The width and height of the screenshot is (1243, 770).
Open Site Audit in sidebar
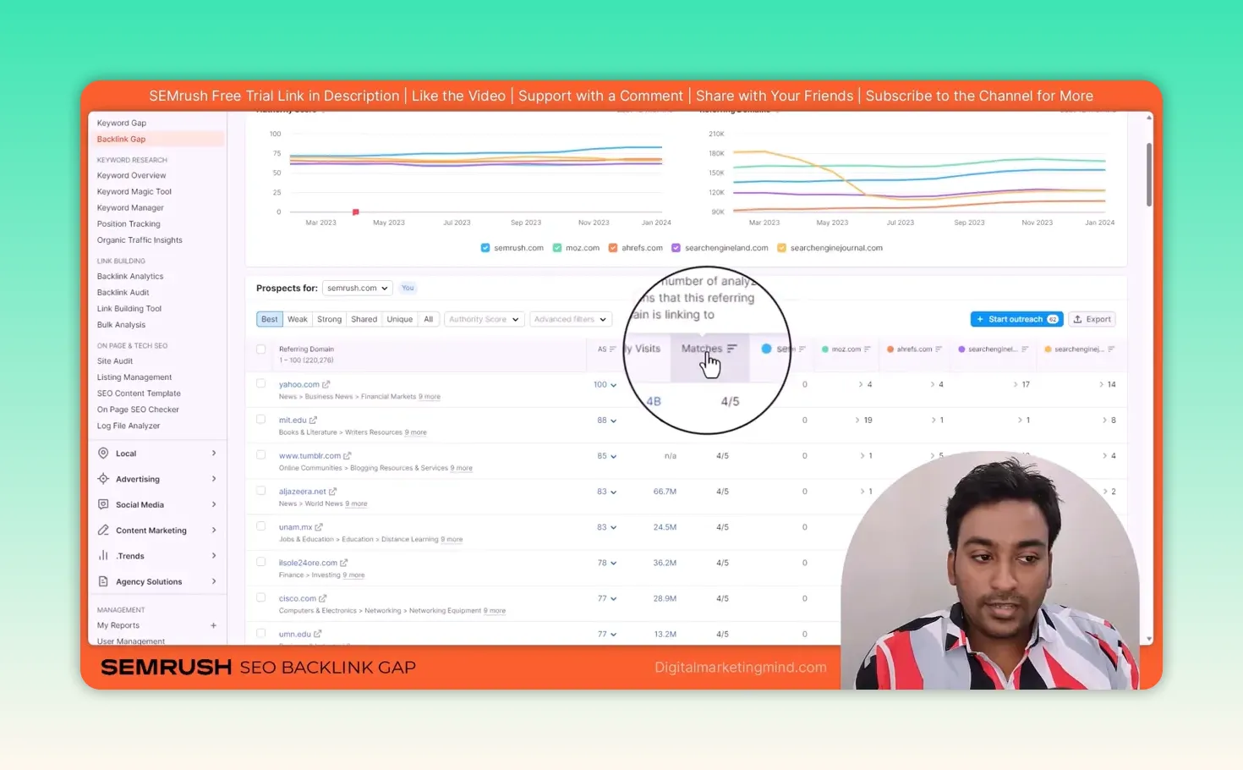pyautogui.click(x=114, y=360)
